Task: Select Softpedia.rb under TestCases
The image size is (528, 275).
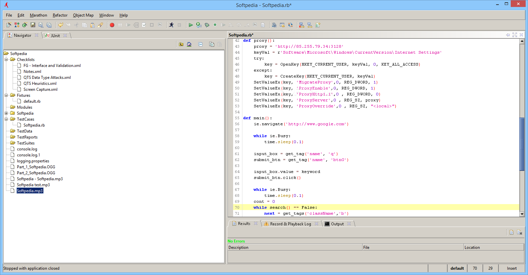Action: point(34,125)
